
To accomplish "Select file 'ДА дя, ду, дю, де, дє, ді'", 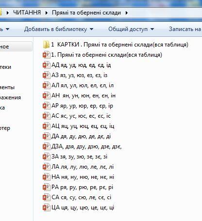I will pyautogui.click(x=81, y=136).
